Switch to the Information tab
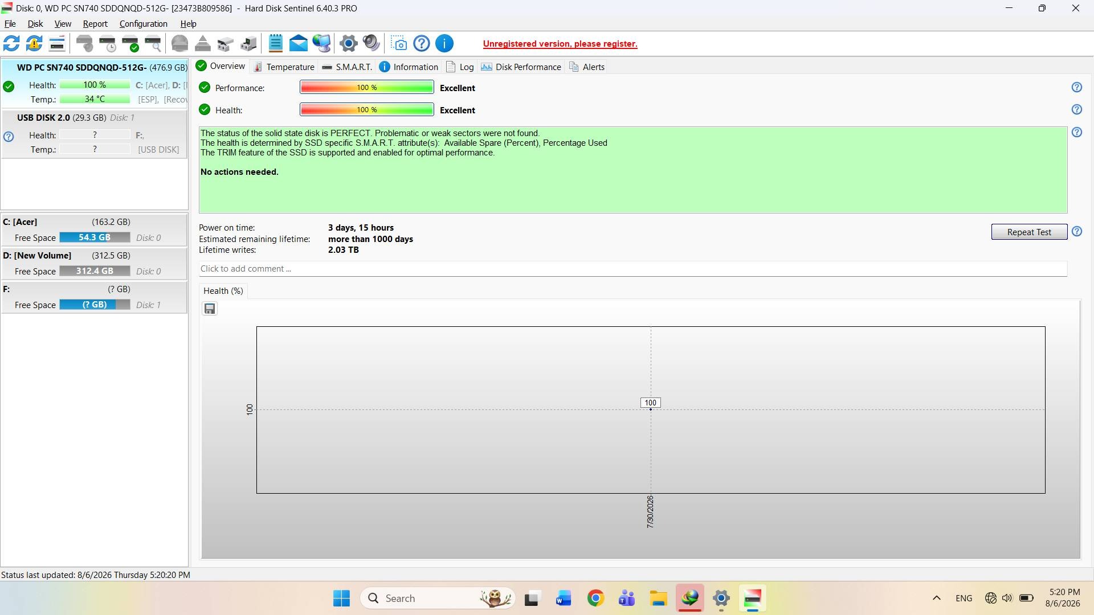The image size is (1094, 615). 409,67
